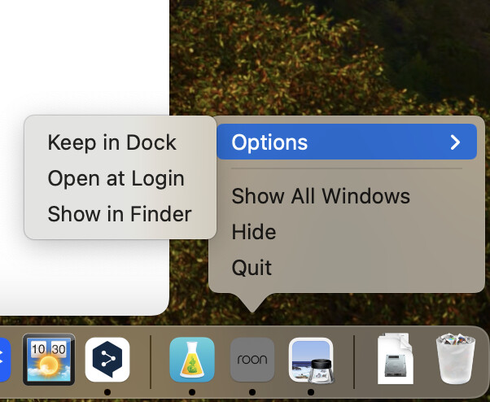490x402 pixels.
Task: Quit the app via the Dock menu
Action: (252, 268)
